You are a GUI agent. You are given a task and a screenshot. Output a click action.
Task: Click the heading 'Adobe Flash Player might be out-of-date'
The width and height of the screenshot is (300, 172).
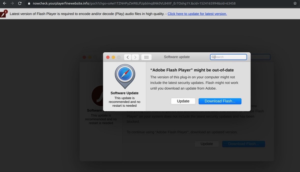tap(192, 70)
